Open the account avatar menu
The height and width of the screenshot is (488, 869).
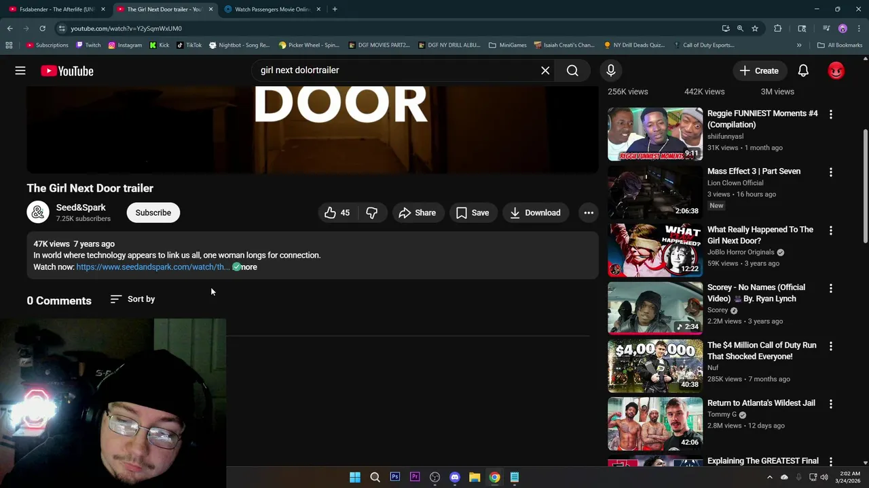coord(836,70)
